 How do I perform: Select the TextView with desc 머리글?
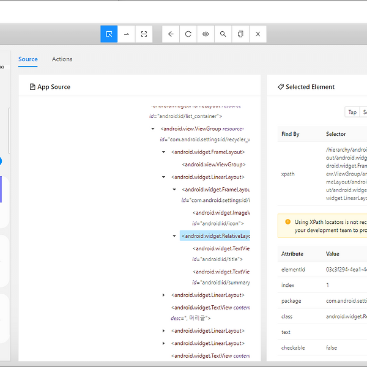[x=210, y=313]
